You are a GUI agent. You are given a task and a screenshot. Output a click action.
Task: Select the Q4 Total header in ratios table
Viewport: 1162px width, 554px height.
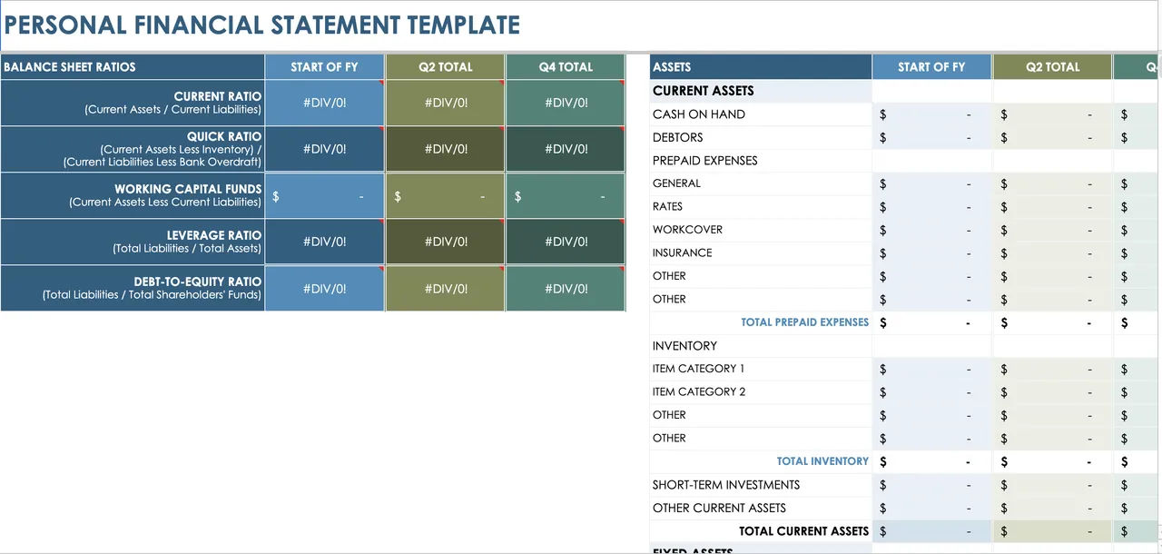pos(565,67)
